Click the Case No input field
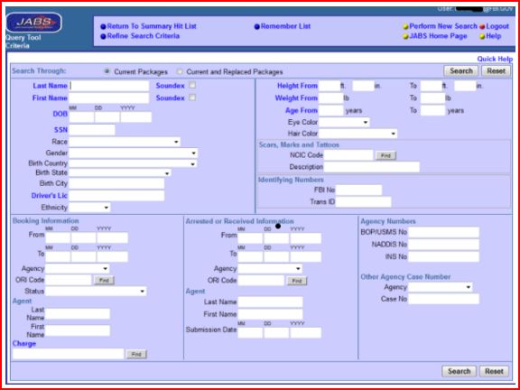The width and height of the screenshot is (520, 390). [x=444, y=299]
